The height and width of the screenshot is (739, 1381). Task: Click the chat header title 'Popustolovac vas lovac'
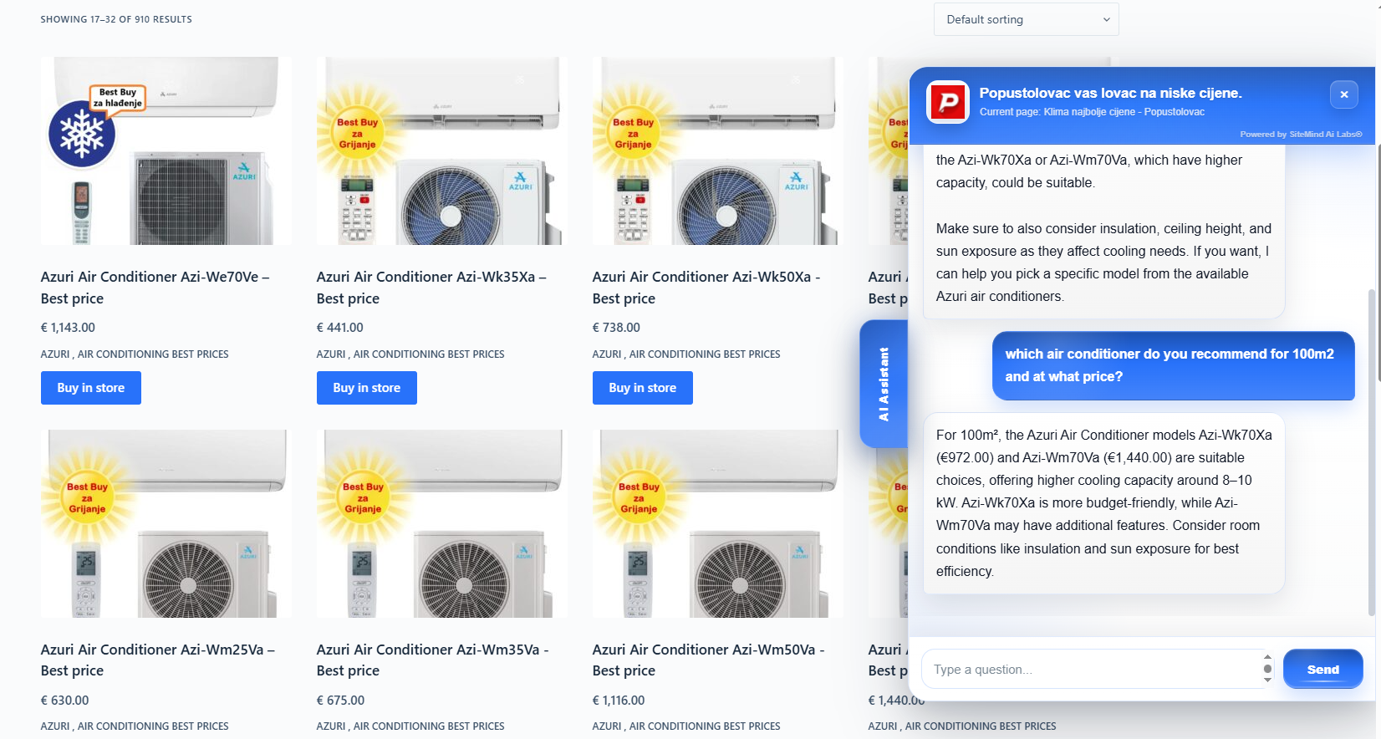tap(1110, 93)
